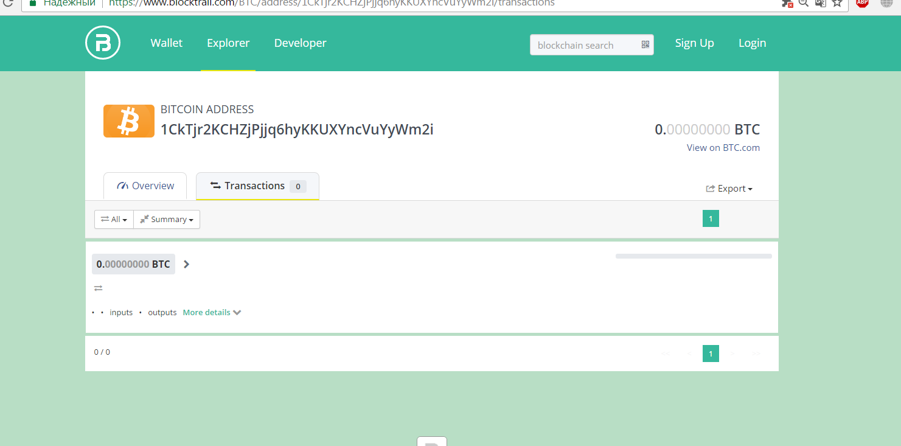Click the translate page icon

[x=820, y=3]
